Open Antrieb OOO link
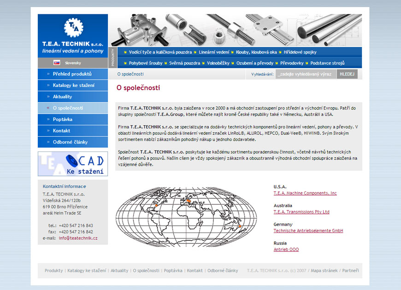Viewport: 401px width, 290px height. (286, 249)
